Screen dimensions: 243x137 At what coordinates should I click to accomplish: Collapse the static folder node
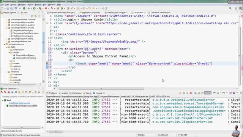coord(7,47)
